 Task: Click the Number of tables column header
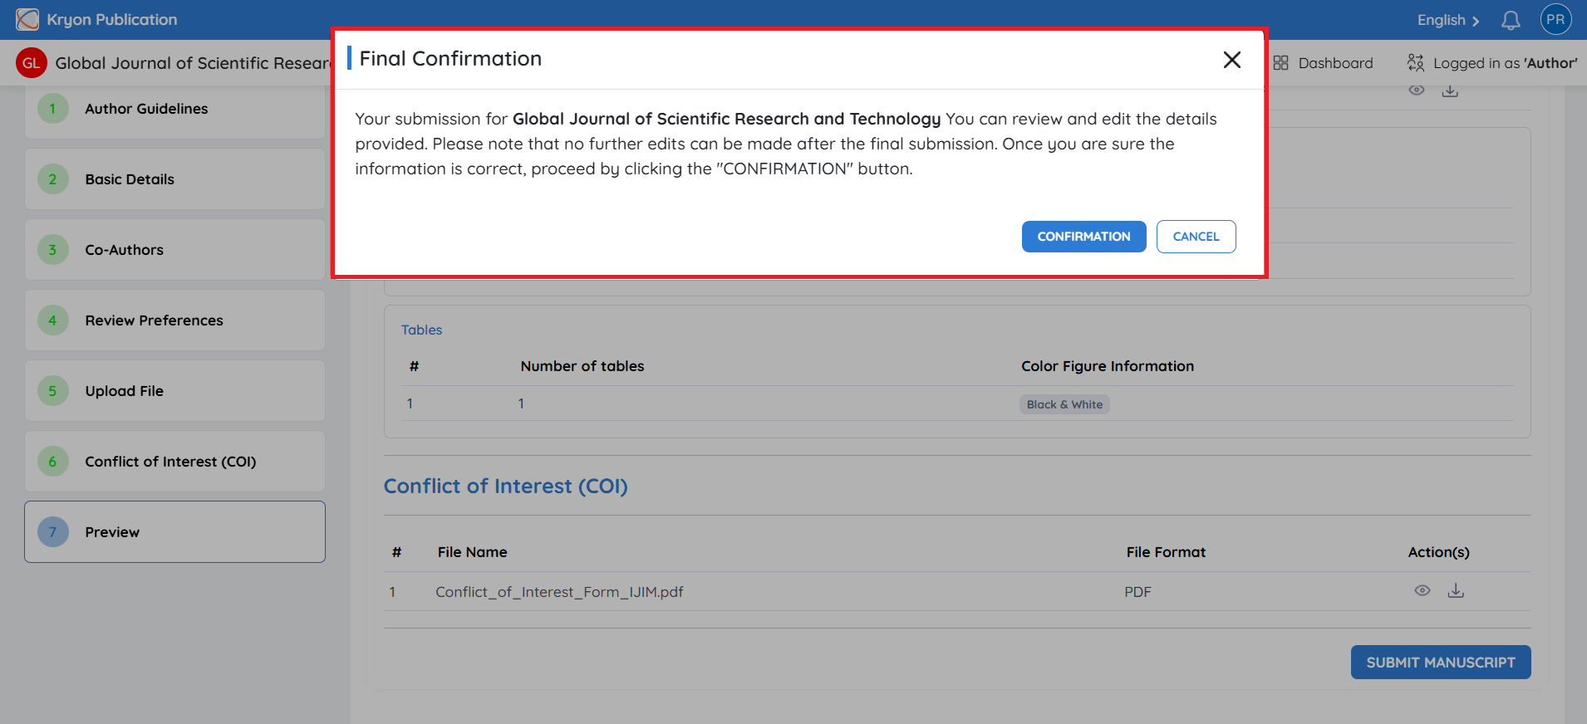tap(582, 366)
